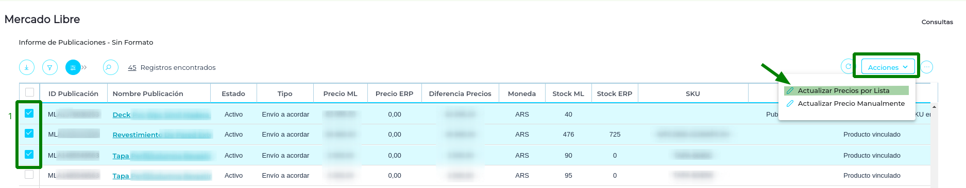Expand the Acciones dropdown button

[x=888, y=67]
